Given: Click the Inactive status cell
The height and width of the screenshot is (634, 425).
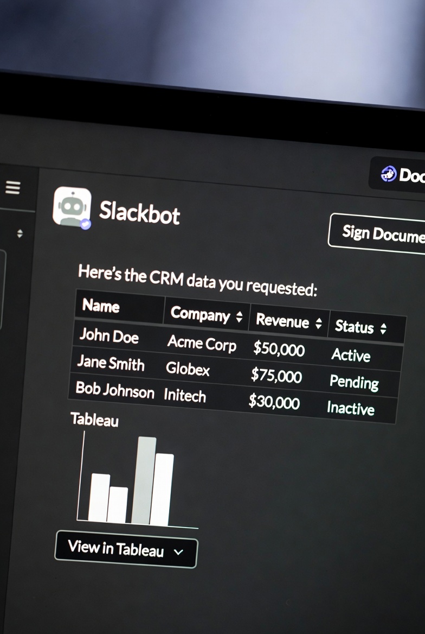Looking at the screenshot, I should [x=350, y=408].
